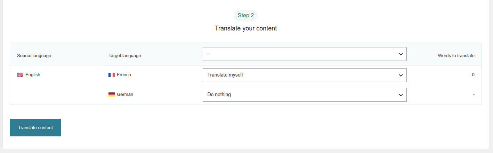
Task: Open the German 'Do nothing' dropdown
Action: point(305,95)
